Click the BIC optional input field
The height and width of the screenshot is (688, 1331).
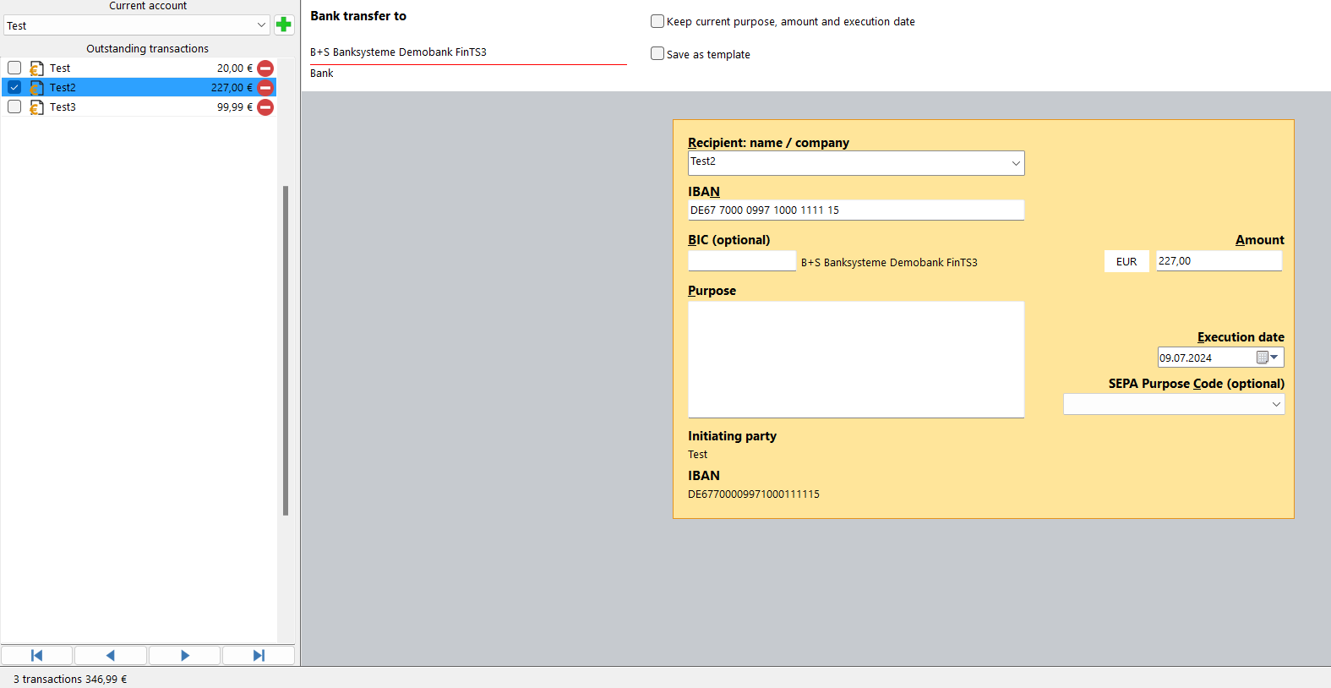(742, 261)
